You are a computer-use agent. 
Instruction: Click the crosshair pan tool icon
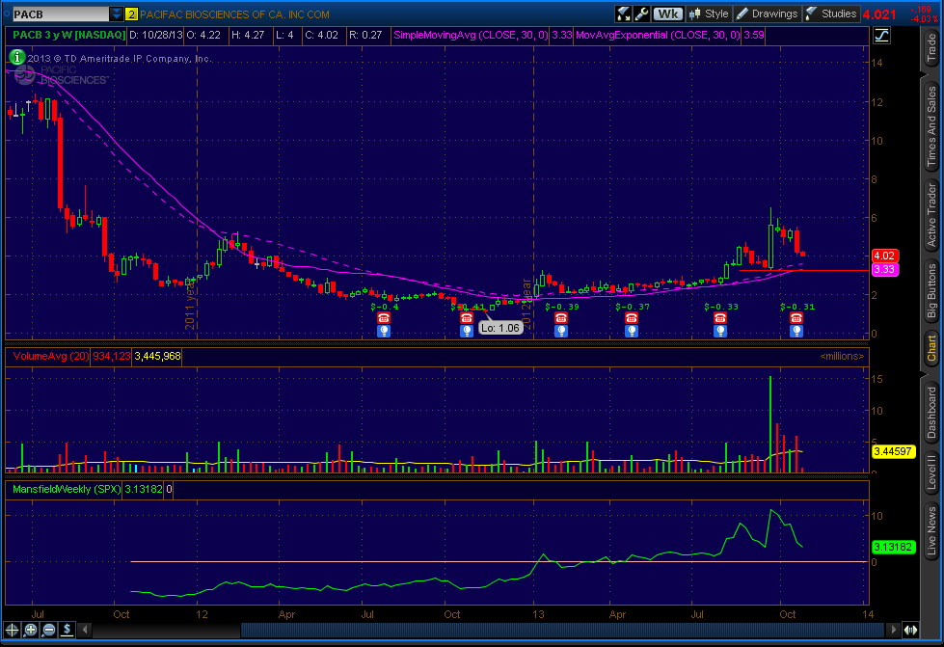tap(13, 630)
